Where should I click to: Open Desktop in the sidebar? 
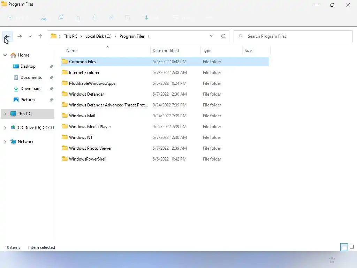[x=28, y=66]
